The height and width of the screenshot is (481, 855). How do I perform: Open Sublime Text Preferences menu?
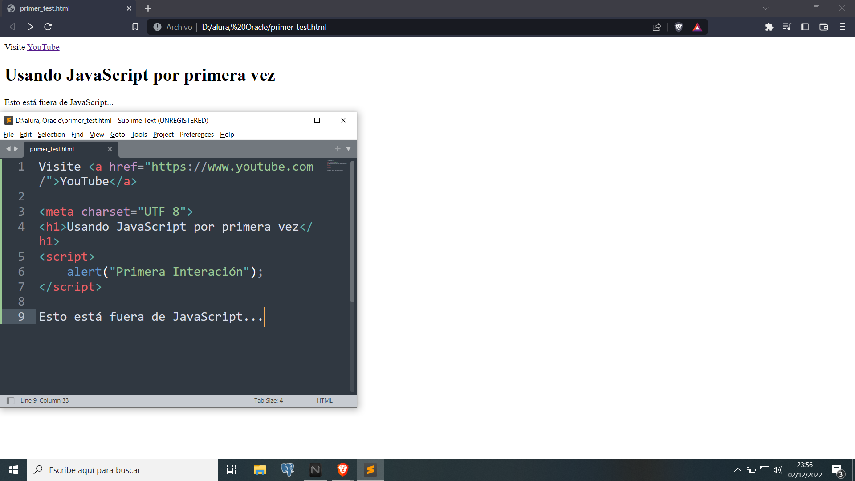tap(197, 135)
